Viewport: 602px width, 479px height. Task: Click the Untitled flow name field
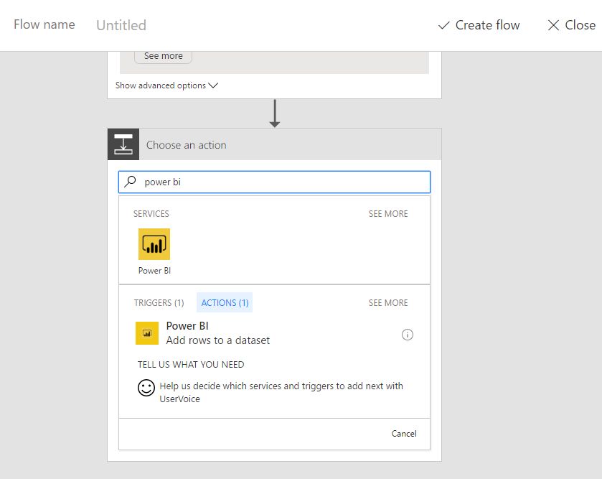(x=121, y=25)
